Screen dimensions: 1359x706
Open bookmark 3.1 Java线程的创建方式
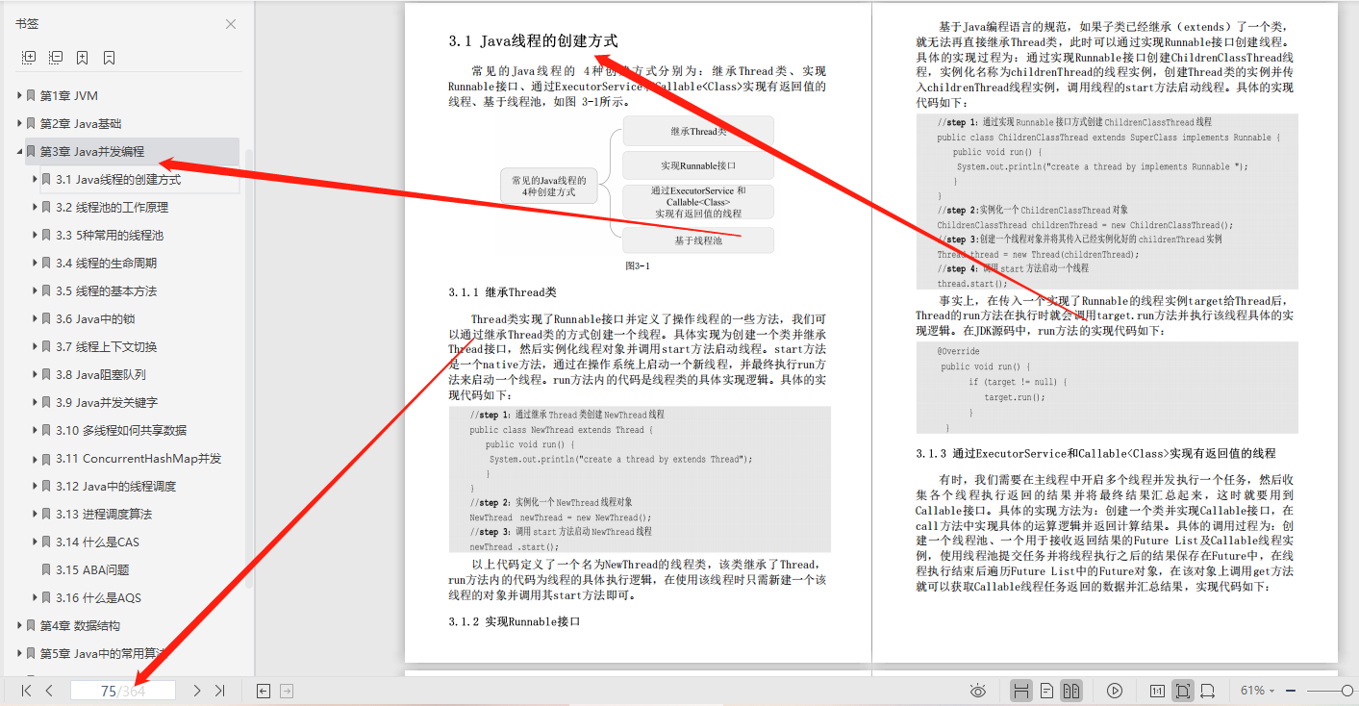(118, 180)
